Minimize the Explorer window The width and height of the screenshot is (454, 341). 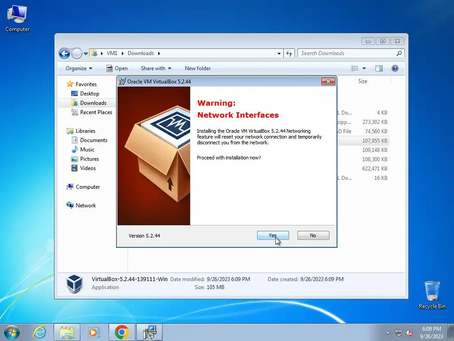point(368,41)
